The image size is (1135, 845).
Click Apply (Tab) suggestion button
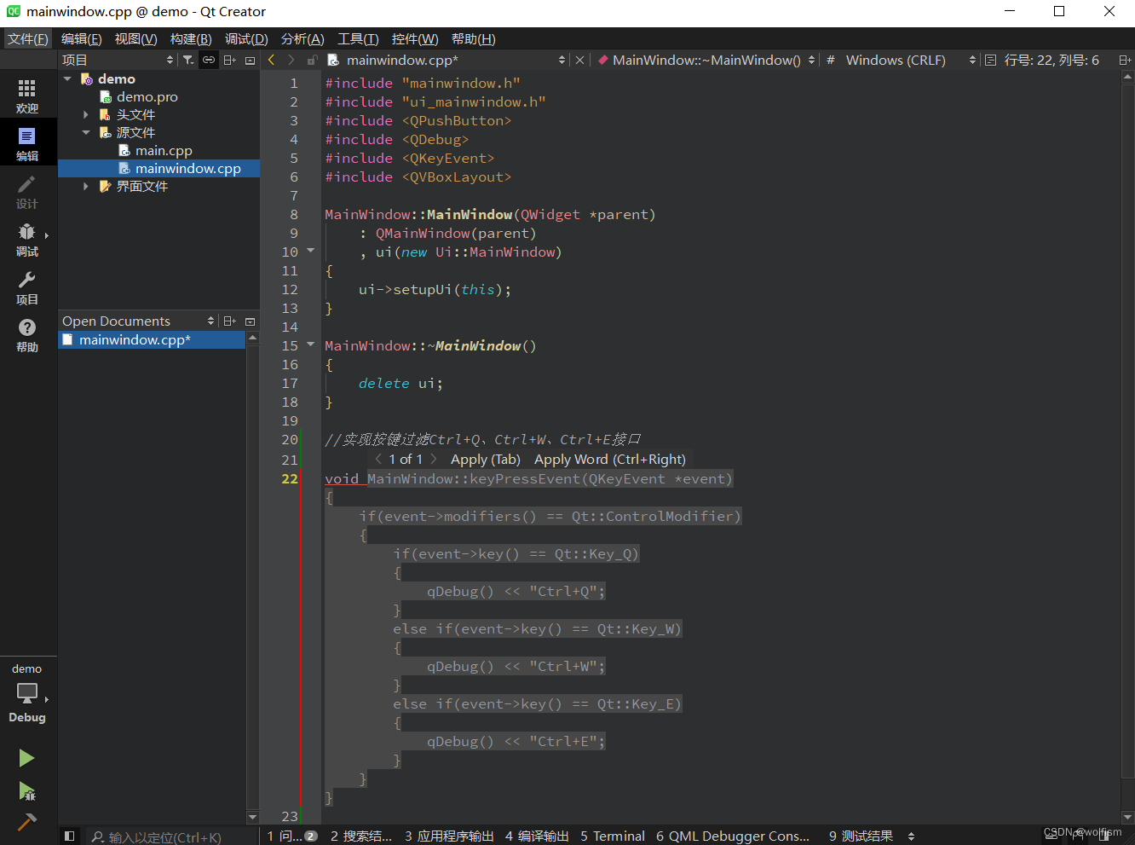[x=486, y=459]
